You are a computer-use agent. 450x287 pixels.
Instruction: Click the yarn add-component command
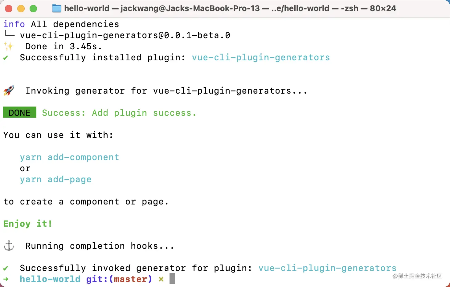[69, 157]
